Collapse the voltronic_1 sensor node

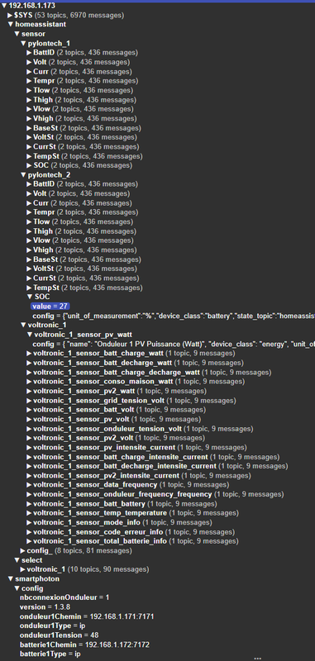coord(23,325)
